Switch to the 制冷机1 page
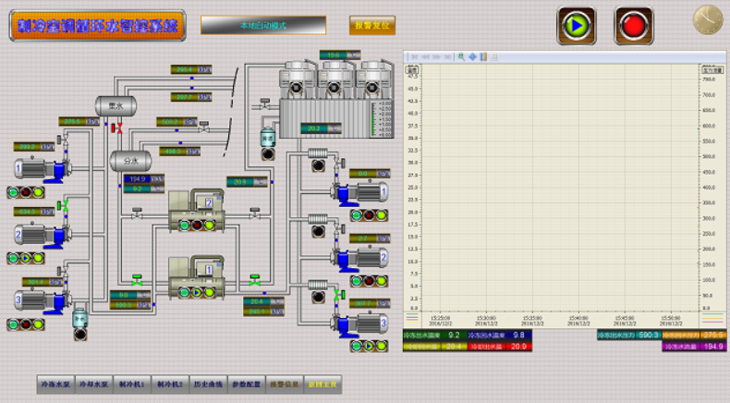This screenshot has width=730, height=403. (x=132, y=383)
